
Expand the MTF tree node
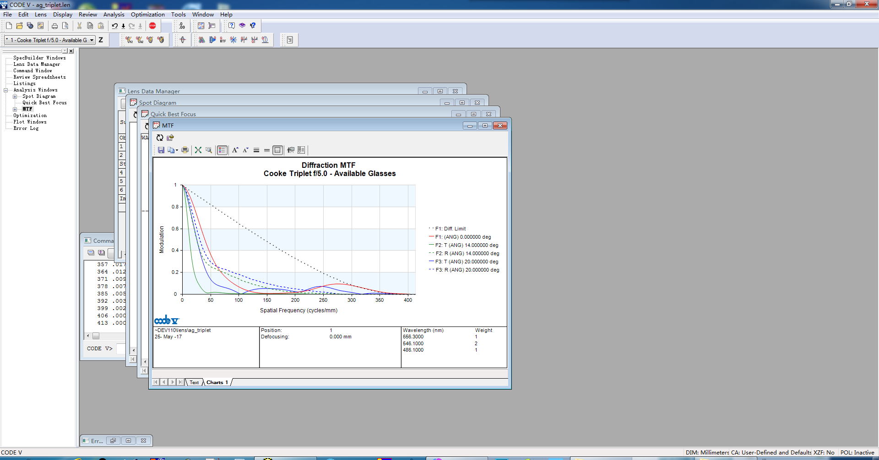click(x=15, y=109)
